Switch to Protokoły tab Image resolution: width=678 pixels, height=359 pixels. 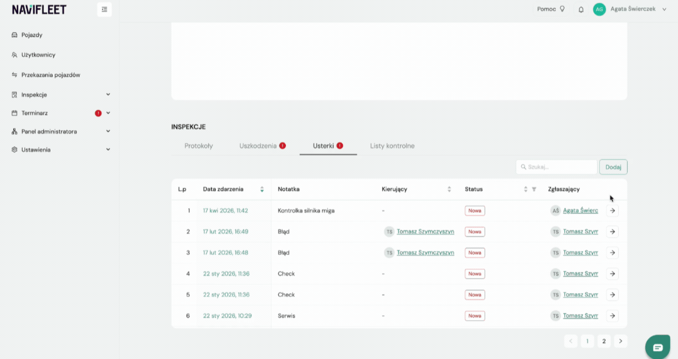point(199,146)
